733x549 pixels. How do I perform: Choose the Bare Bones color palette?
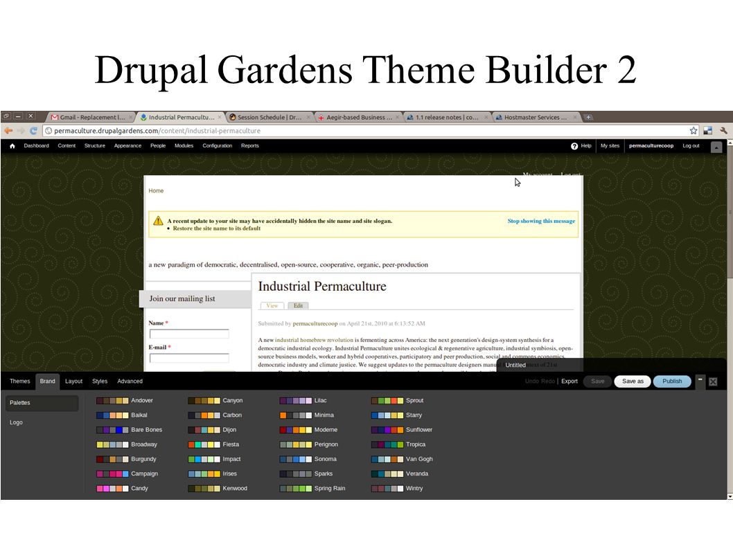coord(129,430)
